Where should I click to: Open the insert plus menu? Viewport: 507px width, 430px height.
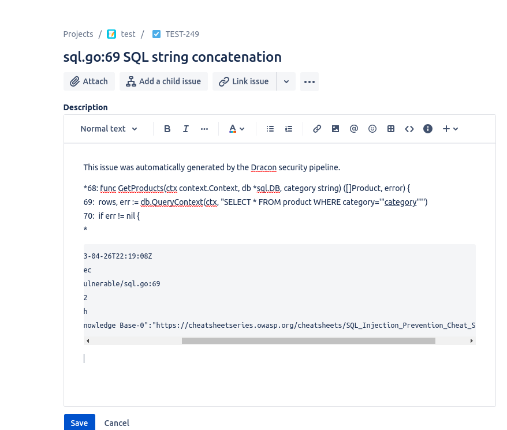450,129
